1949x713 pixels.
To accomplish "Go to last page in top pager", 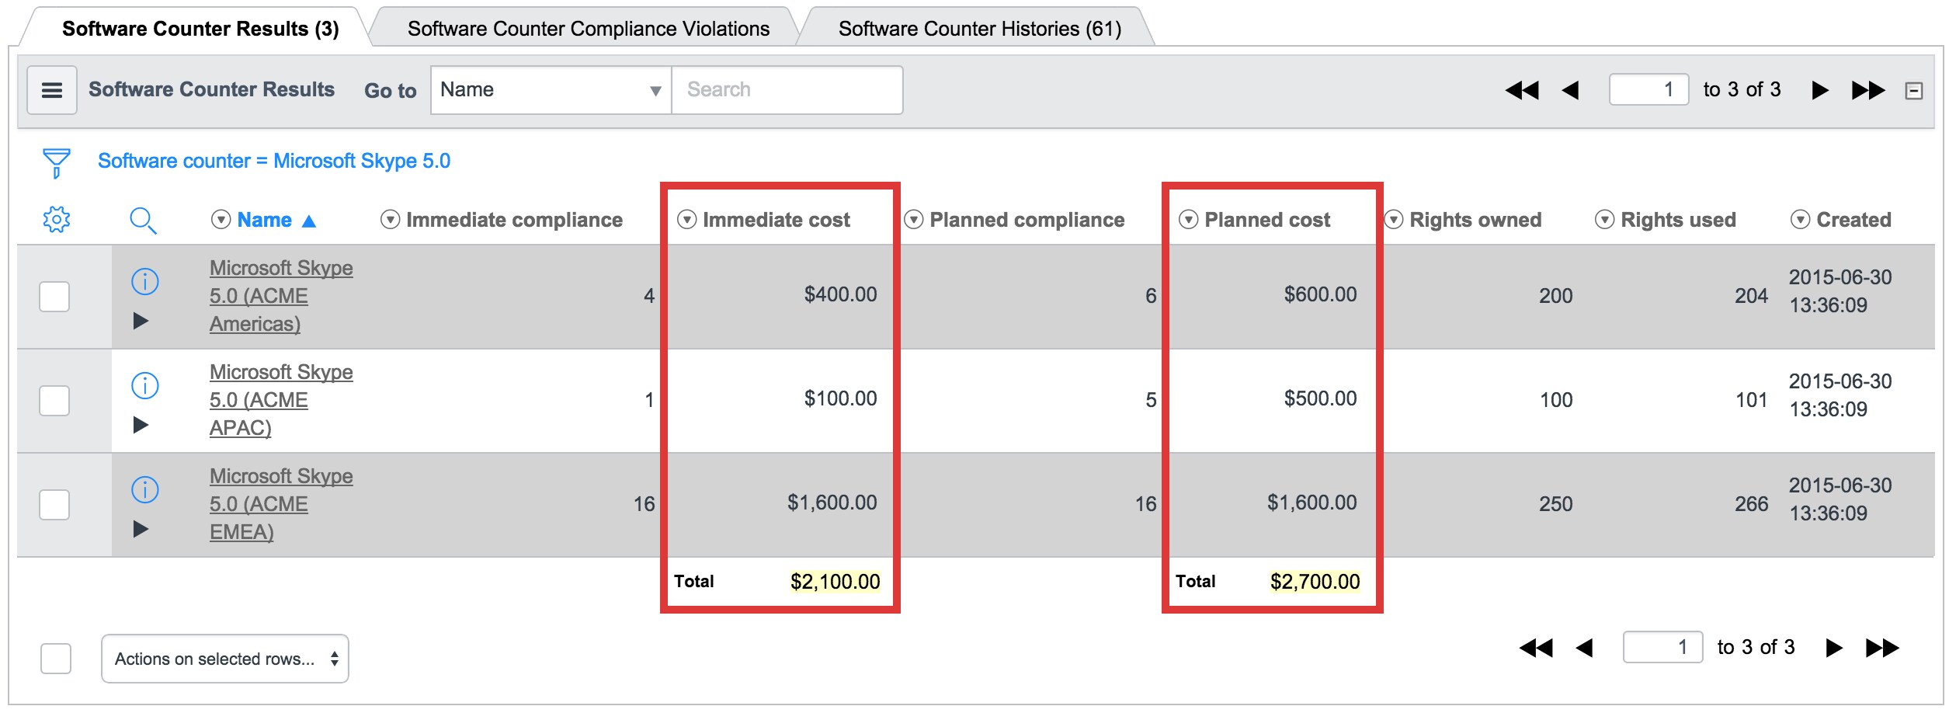I will 1868,90.
